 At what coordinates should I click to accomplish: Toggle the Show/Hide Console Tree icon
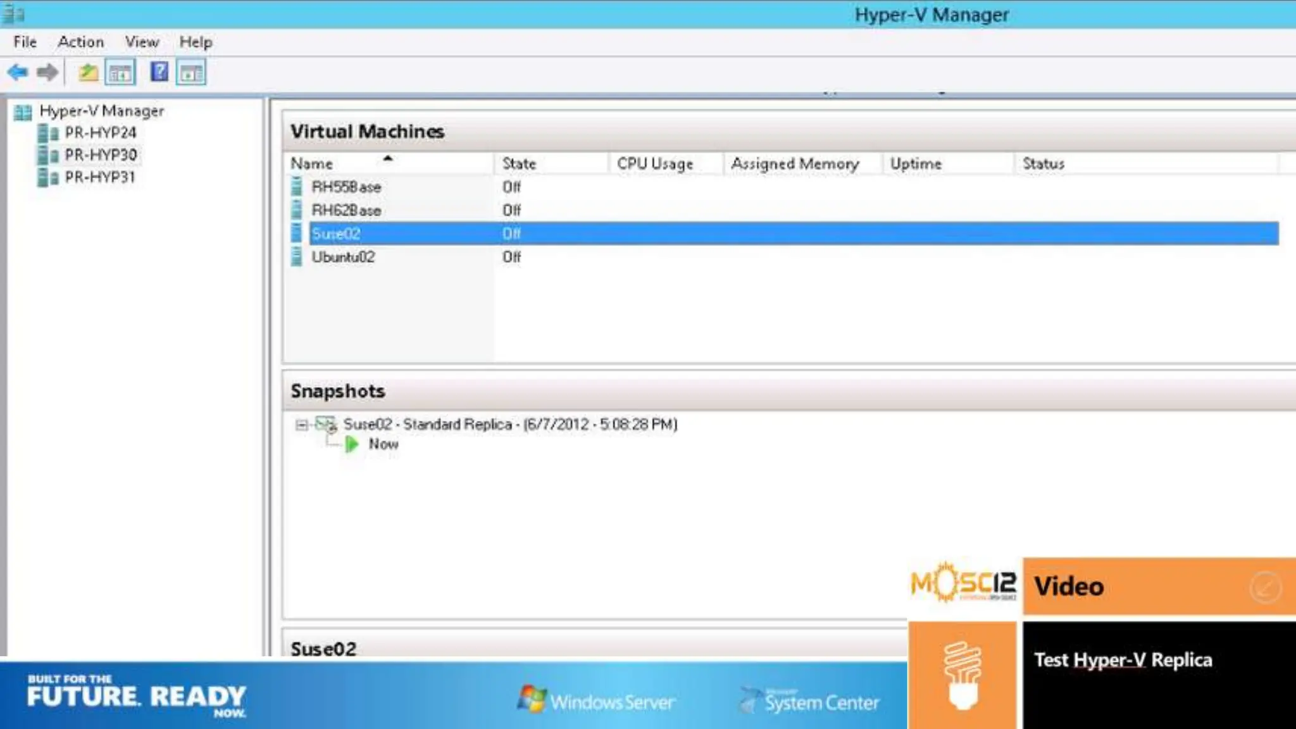[x=120, y=73]
